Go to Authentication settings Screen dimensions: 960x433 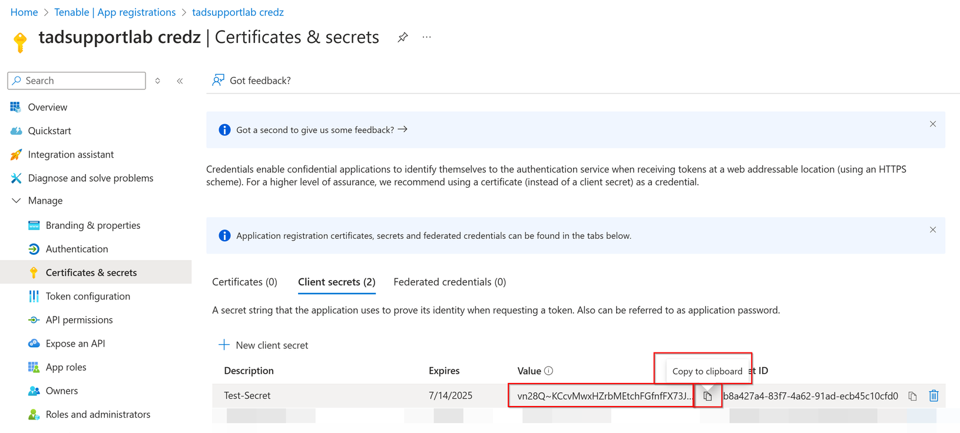point(77,249)
